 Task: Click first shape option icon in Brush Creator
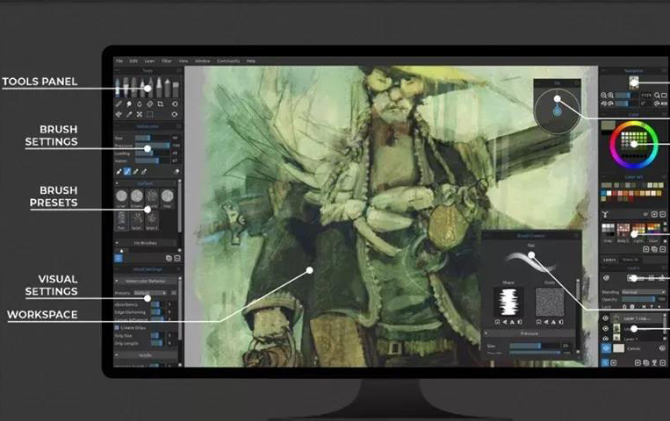coord(497,322)
